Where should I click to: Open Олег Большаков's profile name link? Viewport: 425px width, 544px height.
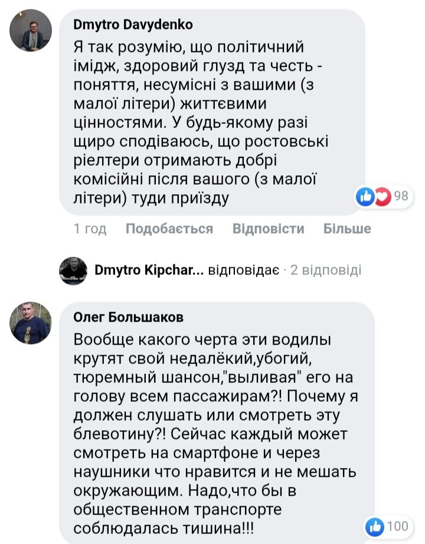[x=128, y=317]
